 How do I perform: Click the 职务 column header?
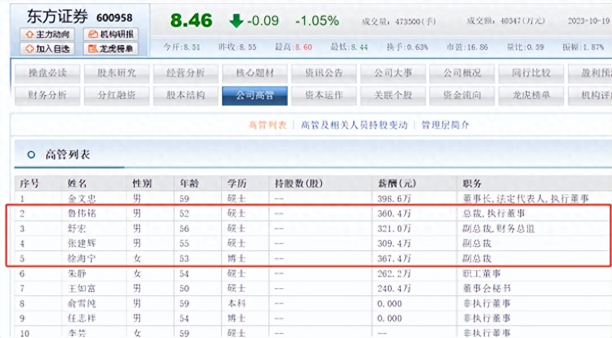tap(472, 183)
